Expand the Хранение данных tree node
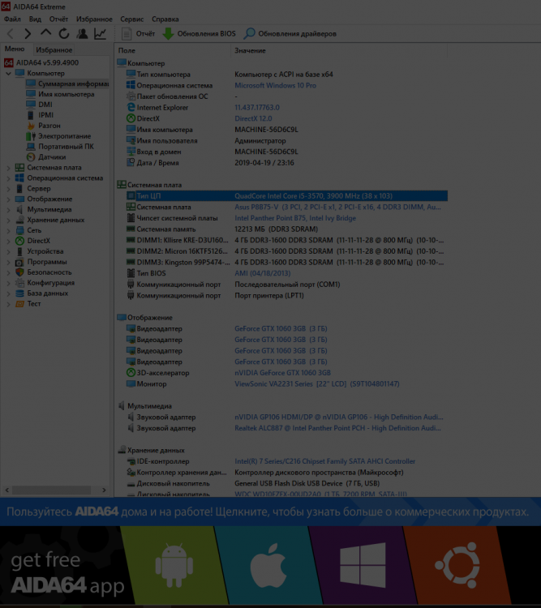 (8, 220)
